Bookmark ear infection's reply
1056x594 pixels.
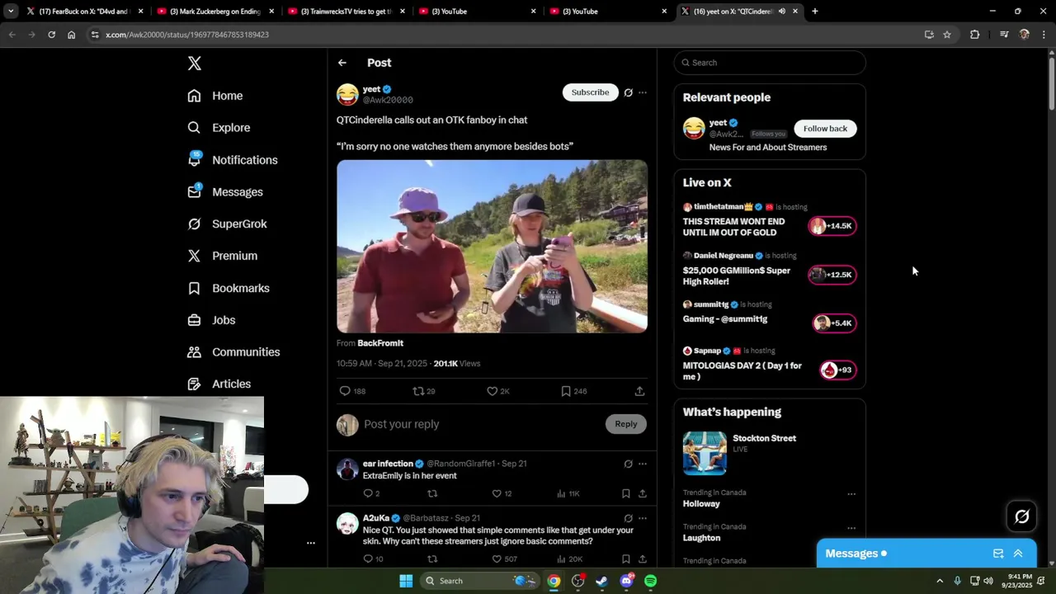pyautogui.click(x=626, y=493)
